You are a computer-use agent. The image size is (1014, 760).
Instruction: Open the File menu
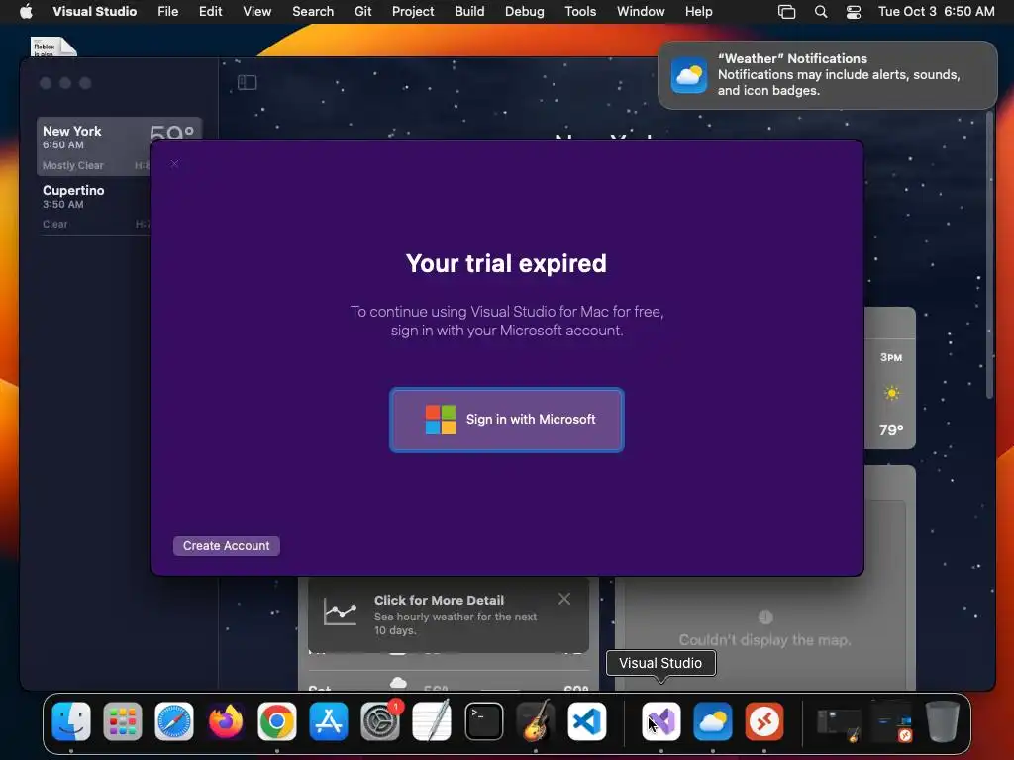pyautogui.click(x=168, y=11)
